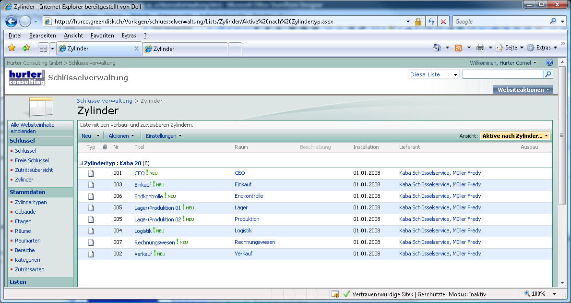Click the Print icon in toolbar
This screenshot has height=303, width=571.
click(x=480, y=48)
